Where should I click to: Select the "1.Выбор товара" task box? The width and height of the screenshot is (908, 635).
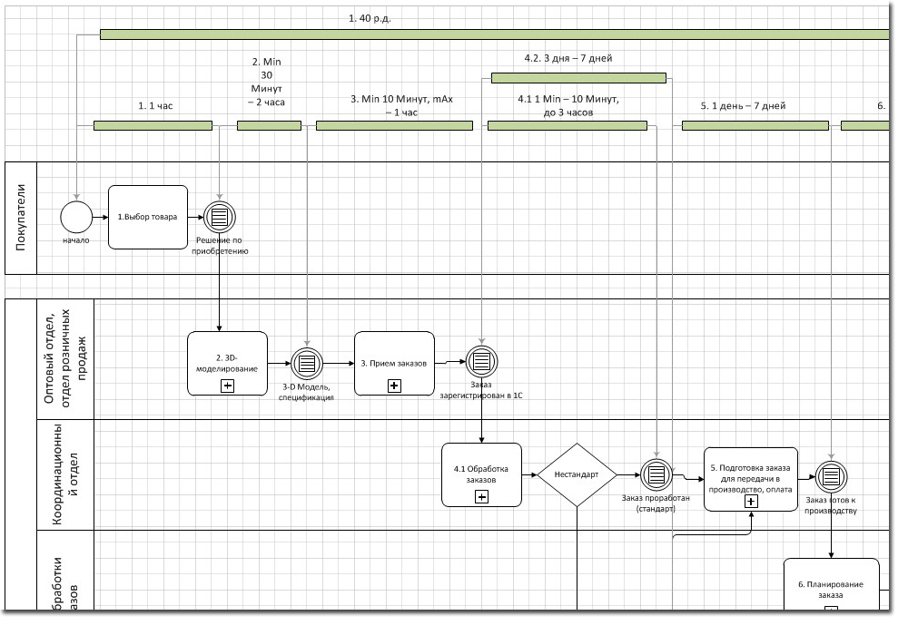147,217
